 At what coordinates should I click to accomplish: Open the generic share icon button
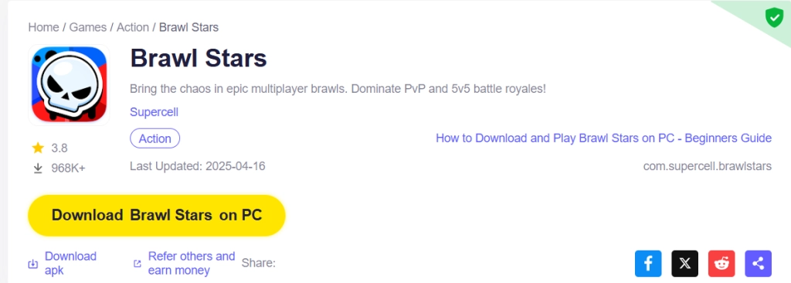(759, 264)
